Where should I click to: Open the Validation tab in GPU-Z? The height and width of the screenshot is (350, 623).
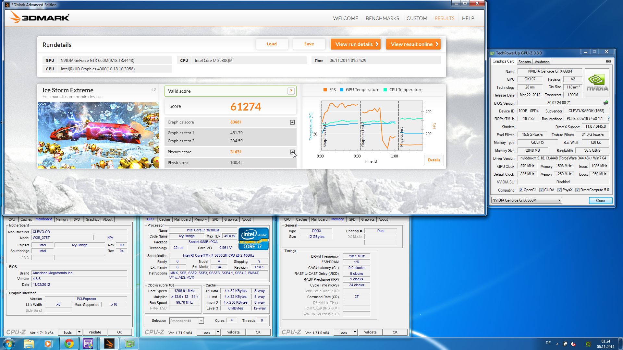542,62
